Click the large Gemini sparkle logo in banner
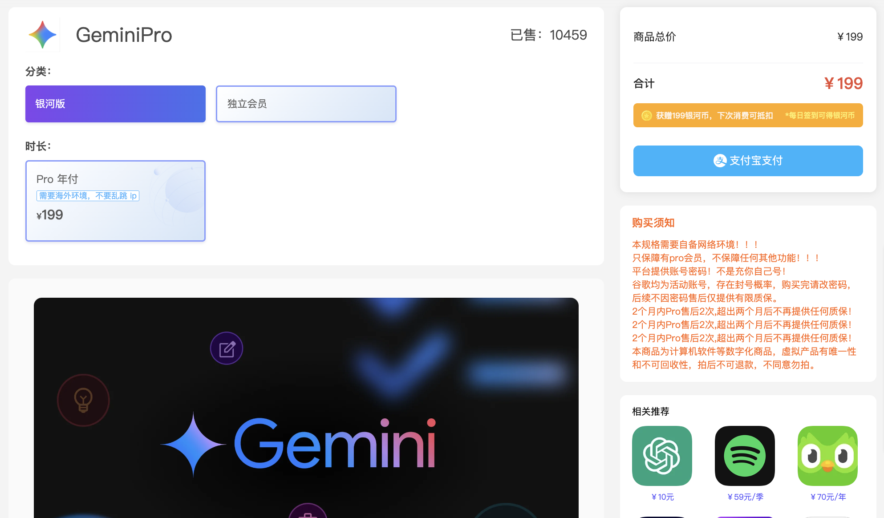 click(193, 444)
